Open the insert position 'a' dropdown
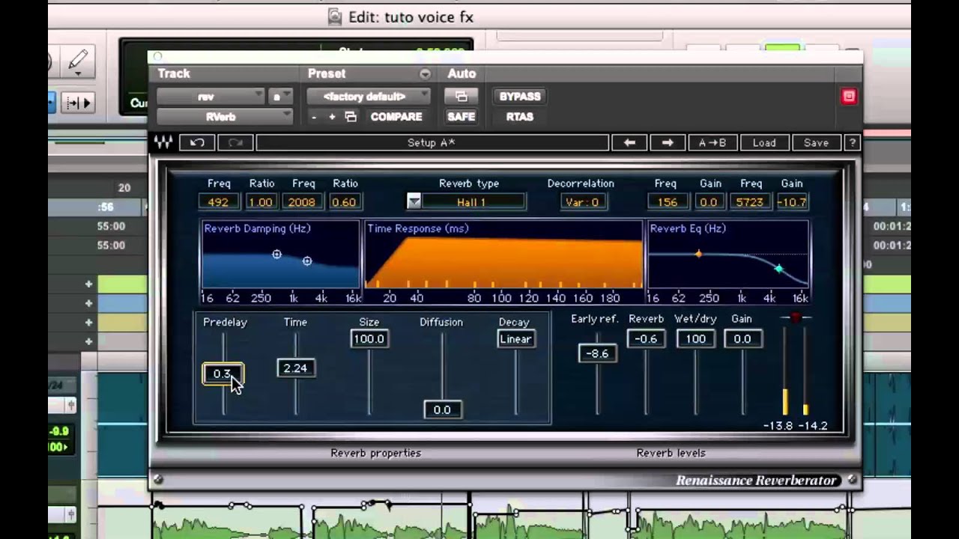The image size is (959, 539). 281,97
